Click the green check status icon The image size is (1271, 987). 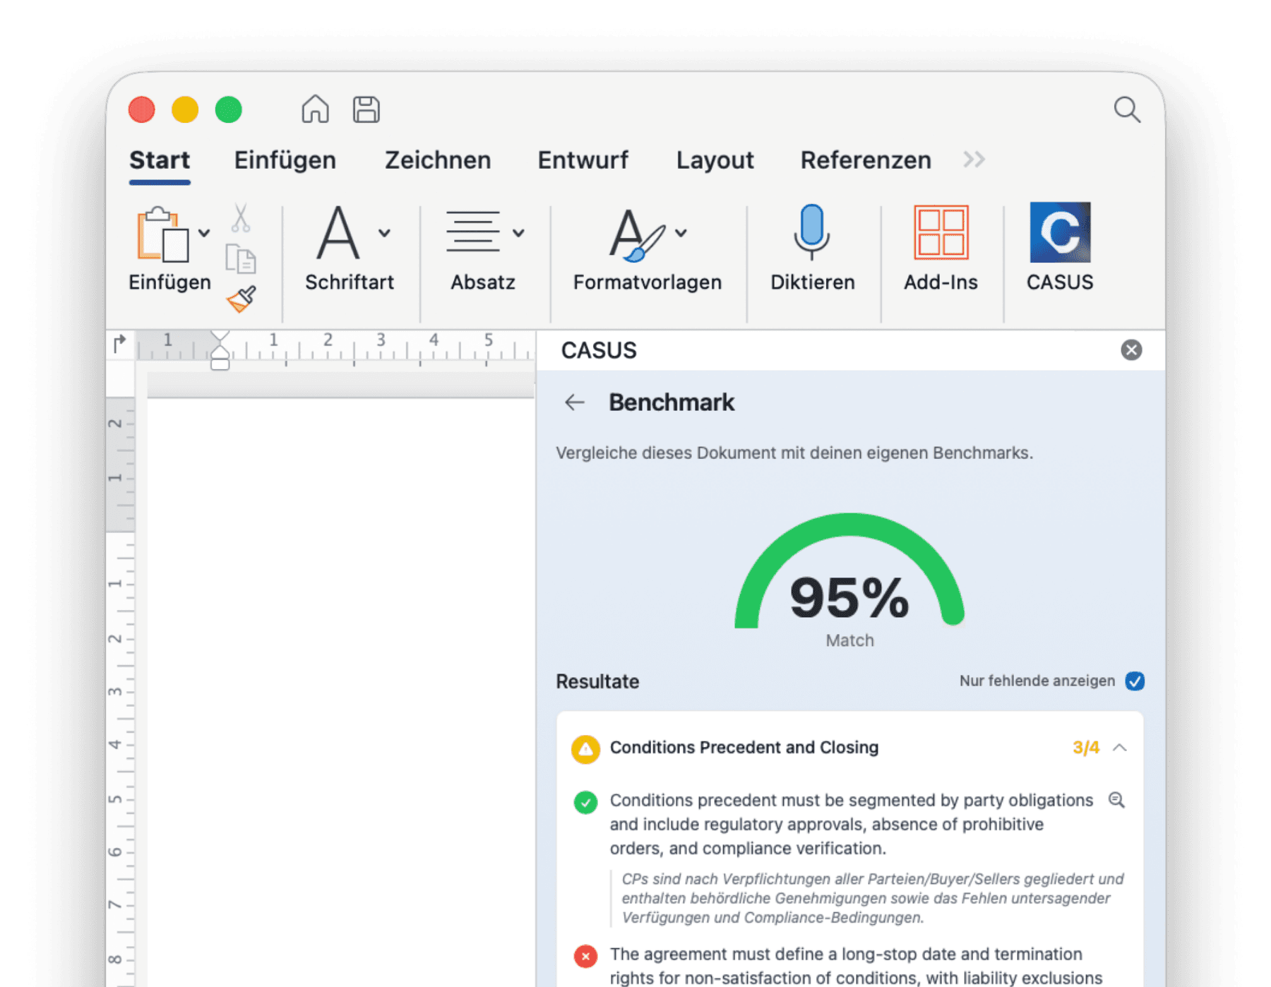585,802
